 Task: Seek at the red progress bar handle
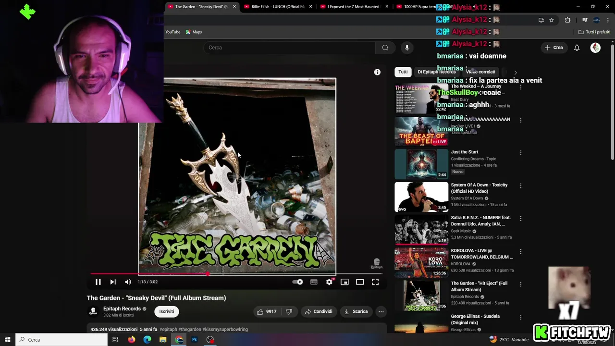click(208, 274)
